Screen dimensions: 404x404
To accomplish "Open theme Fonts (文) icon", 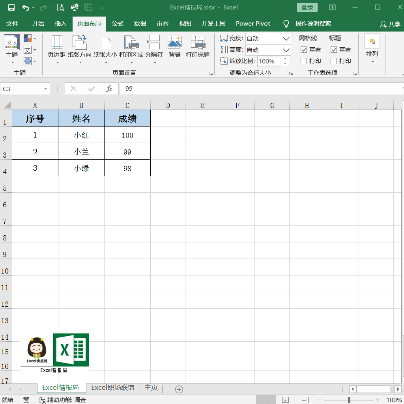I will [28, 50].
